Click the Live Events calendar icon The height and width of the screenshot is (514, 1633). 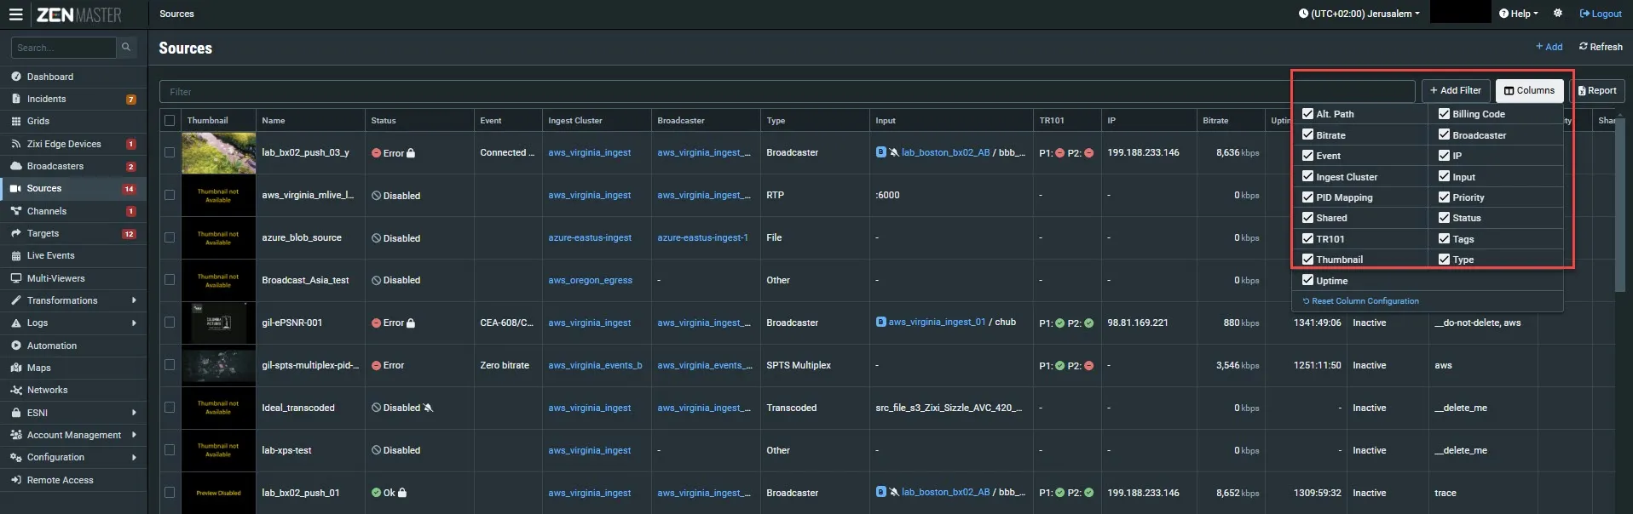(x=16, y=255)
